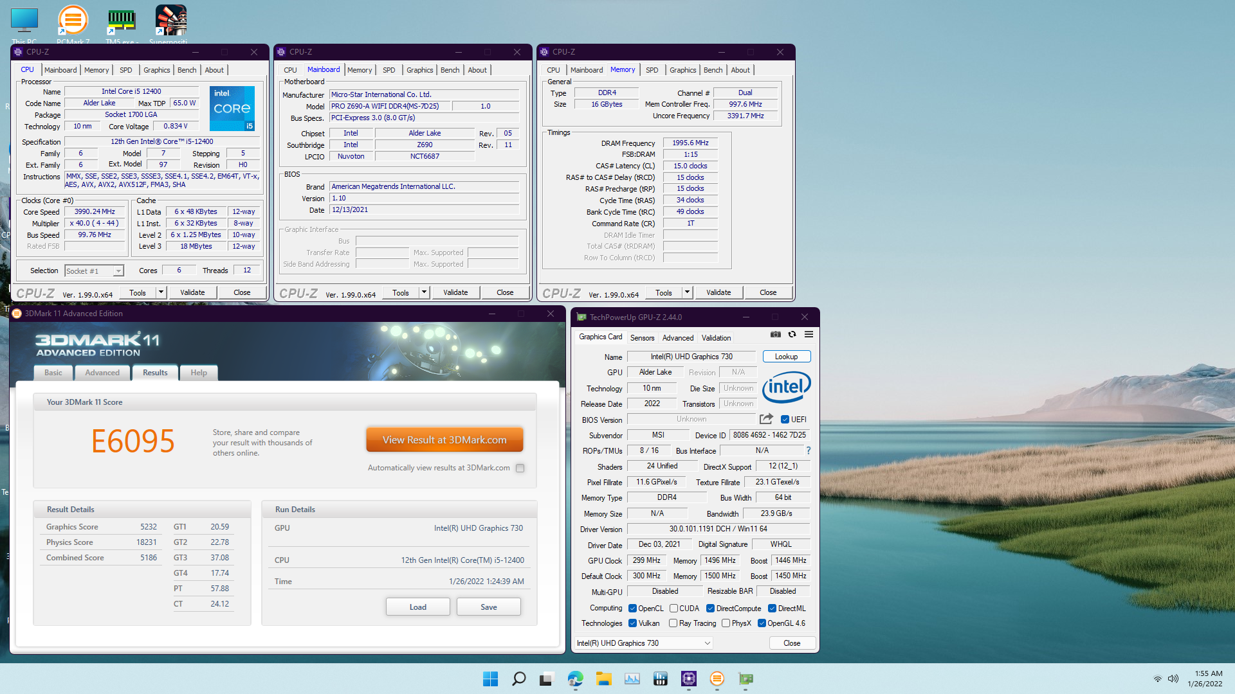Toggle the Vulkan checkbox
The width and height of the screenshot is (1235, 694).
point(632,623)
